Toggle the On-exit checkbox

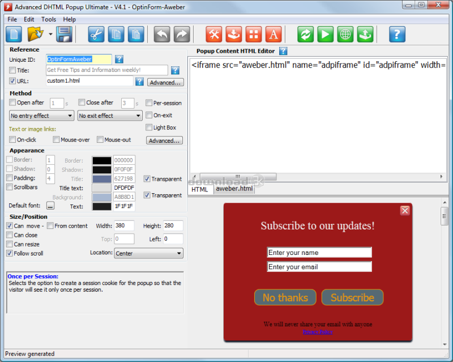click(149, 115)
